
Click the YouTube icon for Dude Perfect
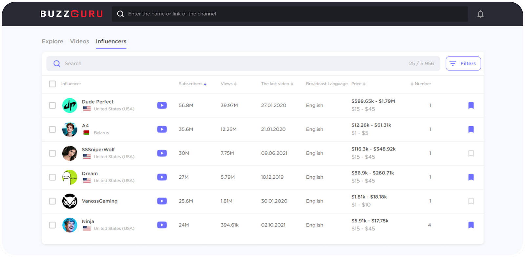162,105
